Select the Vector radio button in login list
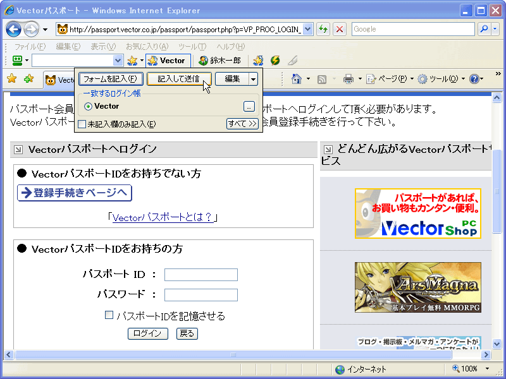The width and height of the screenshot is (506, 379). (88, 106)
